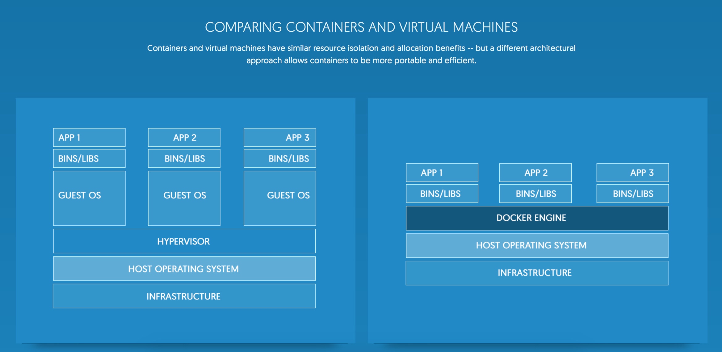Click Bins/Libs under APP 3 in container diagram
This screenshot has height=352, width=722.
[632, 194]
